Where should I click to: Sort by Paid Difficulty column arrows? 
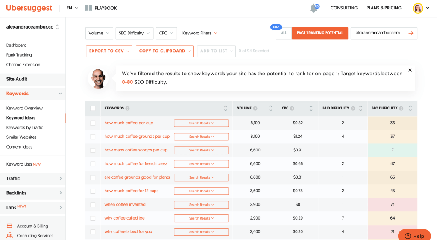coord(361,109)
